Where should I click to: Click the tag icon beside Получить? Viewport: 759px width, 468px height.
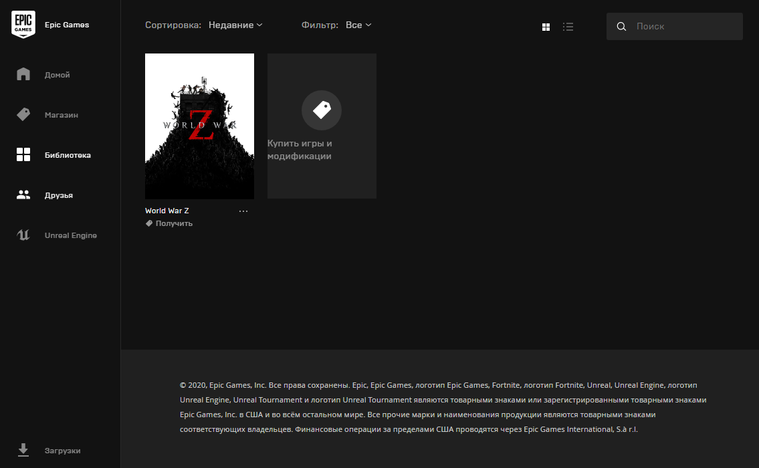pos(149,223)
